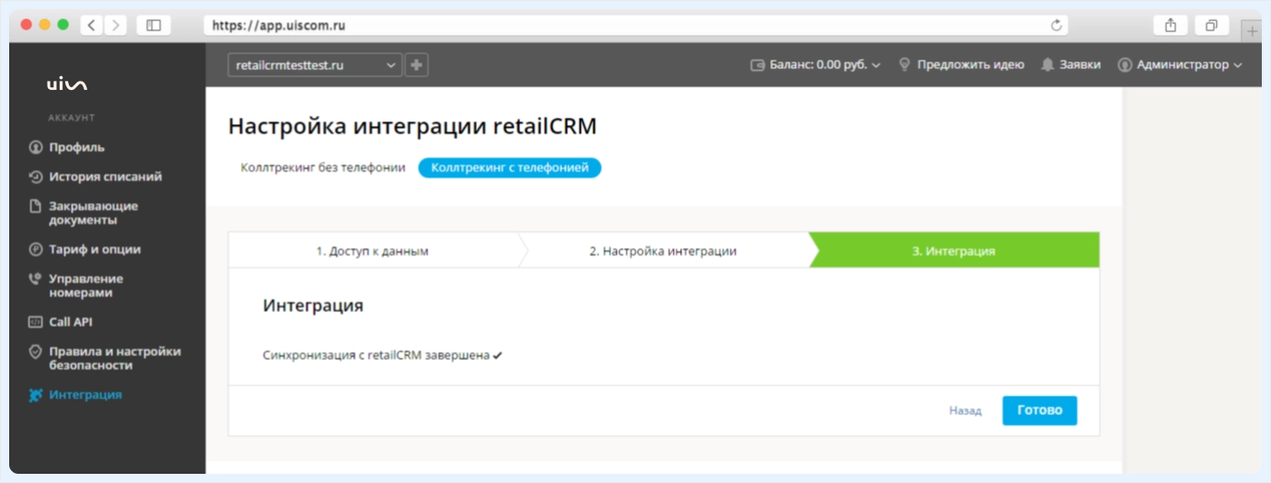This screenshot has height=483, width=1271.
Task: Click the wallet icon near Баланс
Action: [758, 65]
